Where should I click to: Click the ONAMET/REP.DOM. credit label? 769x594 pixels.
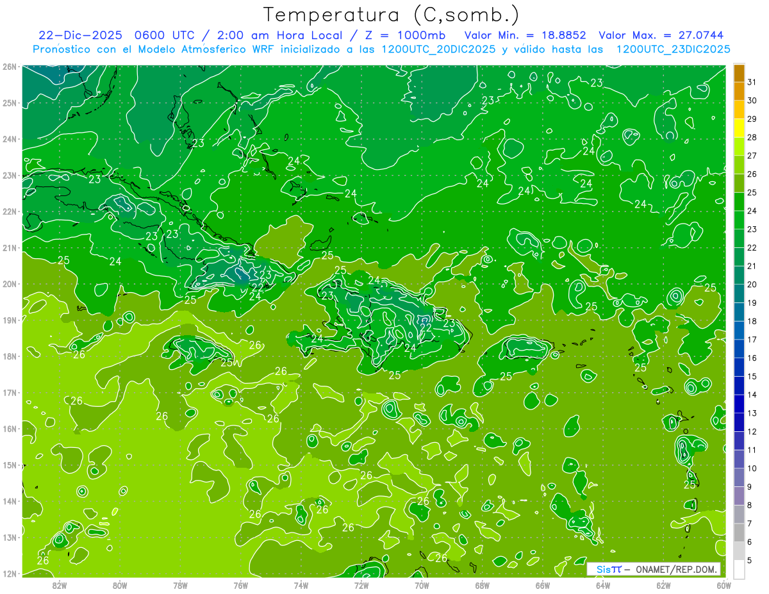[x=677, y=569]
